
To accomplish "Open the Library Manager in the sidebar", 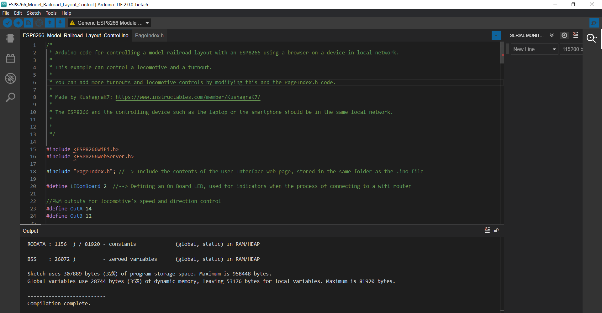I will 10,58.
